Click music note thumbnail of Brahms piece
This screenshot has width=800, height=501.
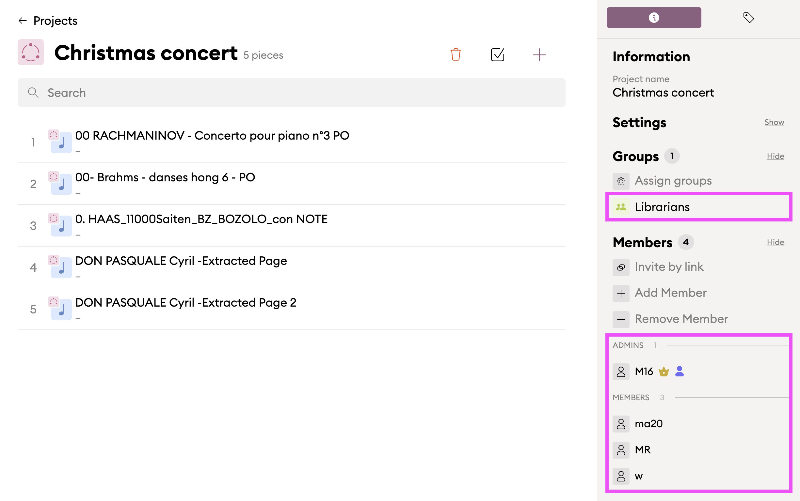(61, 184)
